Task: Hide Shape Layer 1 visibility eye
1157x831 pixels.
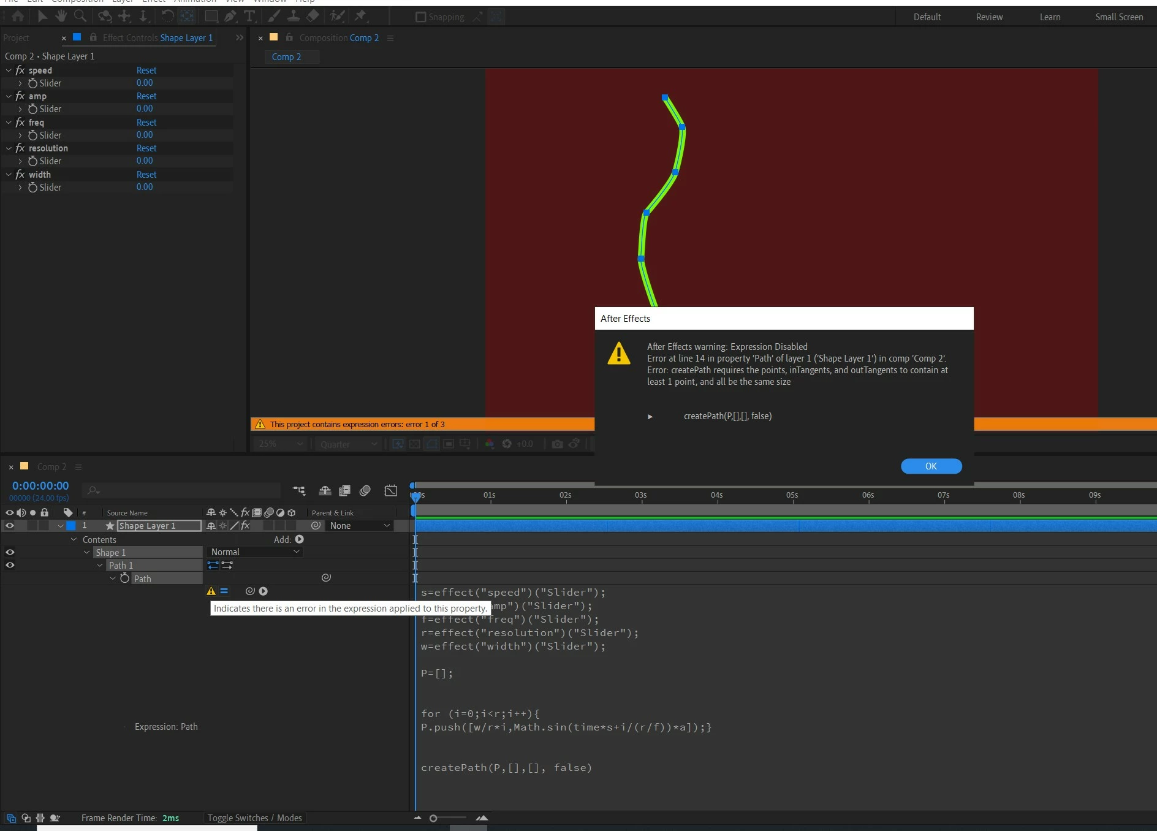Action: pyautogui.click(x=10, y=525)
